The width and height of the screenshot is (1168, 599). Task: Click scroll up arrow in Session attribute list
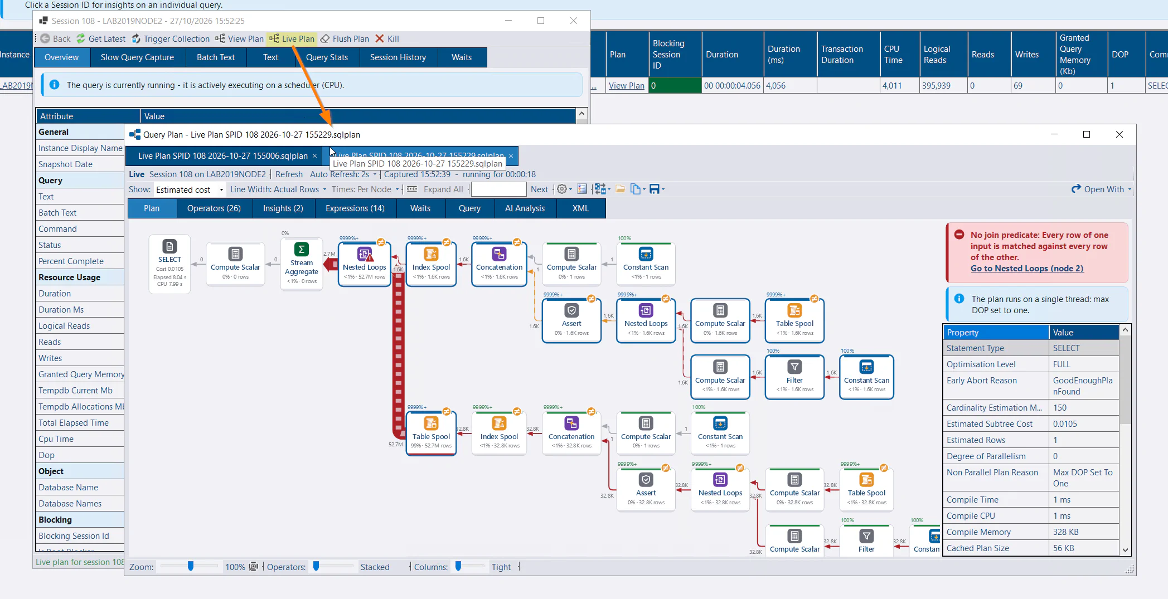pos(581,114)
